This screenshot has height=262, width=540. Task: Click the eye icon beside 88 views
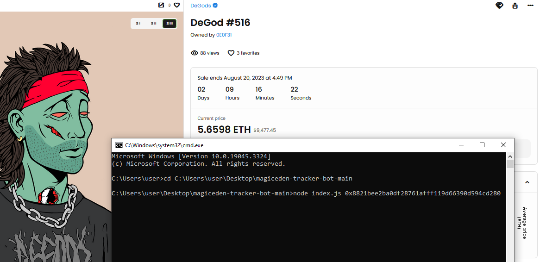pyautogui.click(x=195, y=53)
